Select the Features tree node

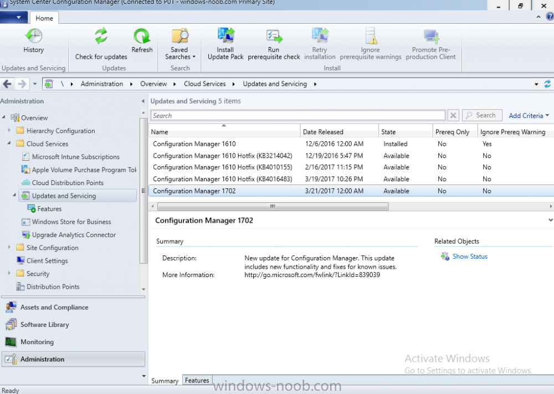pos(45,209)
